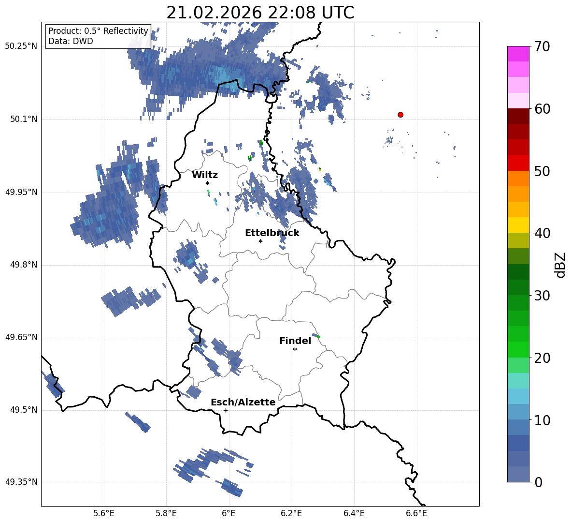Click the 5.6°E longitude label
572x523 pixels.
click(104, 513)
